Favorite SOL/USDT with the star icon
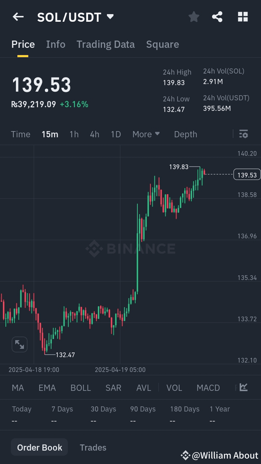The width and height of the screenshot is (261, 464). (194, 17)
